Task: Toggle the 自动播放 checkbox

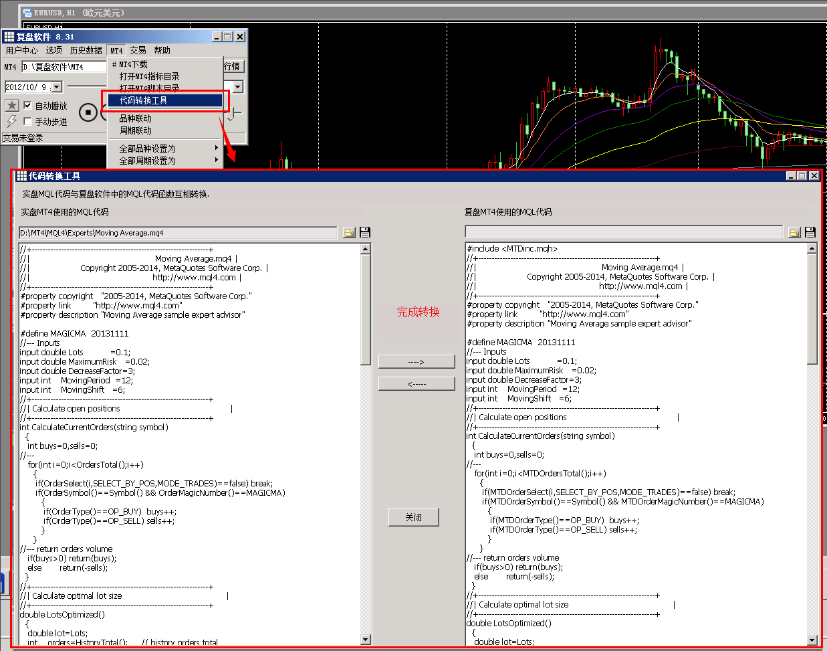Action: tap(27, 106)
